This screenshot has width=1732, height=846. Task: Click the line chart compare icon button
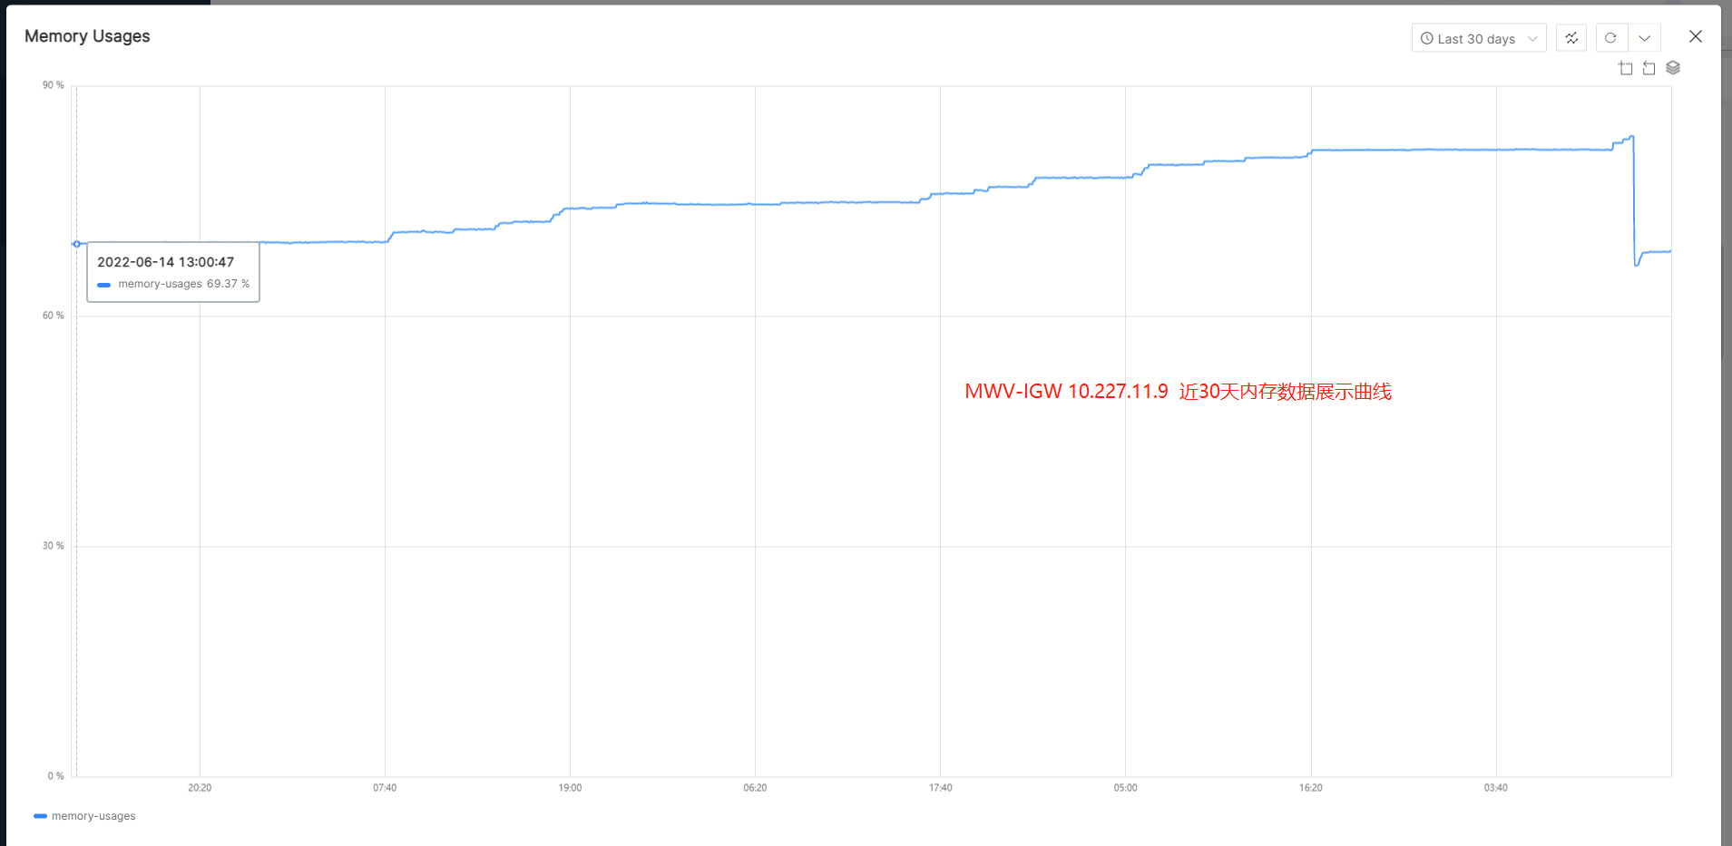(x=1571, y=38)
